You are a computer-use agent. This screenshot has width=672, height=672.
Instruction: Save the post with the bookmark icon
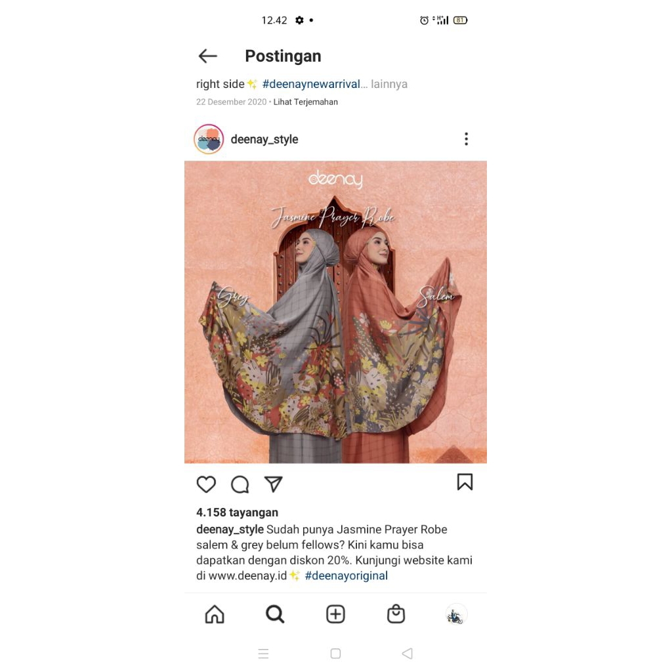pyautogui.click(x=465, y=482)
